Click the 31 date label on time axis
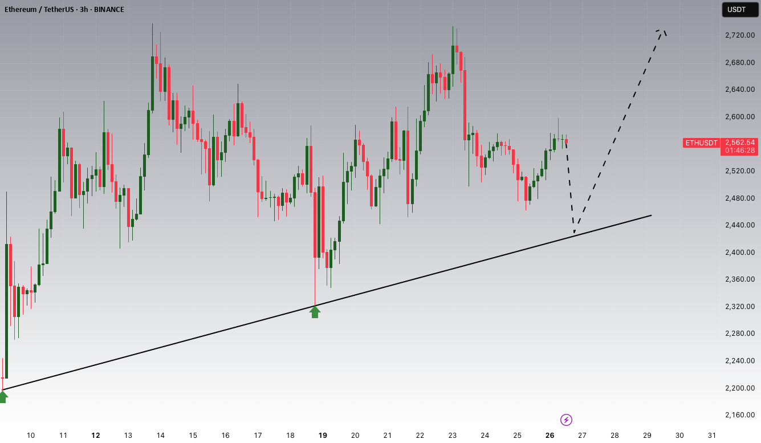 click(x=712, y=435)
